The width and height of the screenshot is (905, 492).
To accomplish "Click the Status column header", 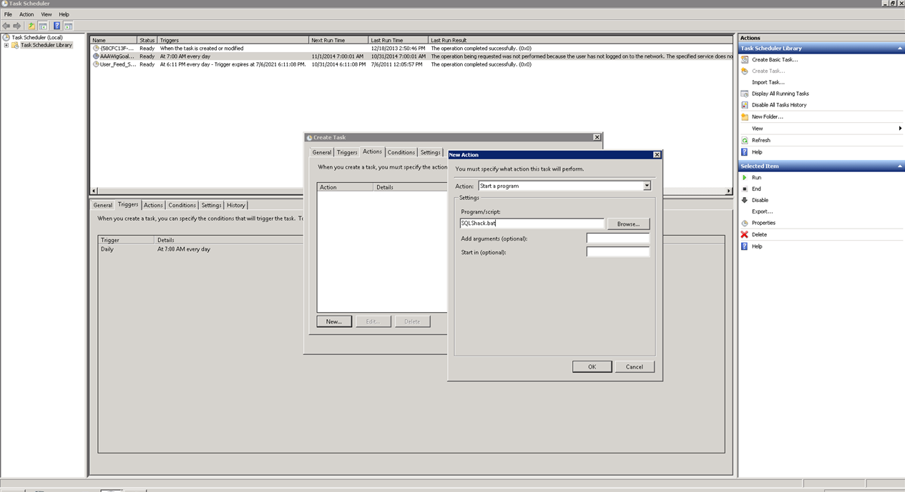I will coord(147,40).
